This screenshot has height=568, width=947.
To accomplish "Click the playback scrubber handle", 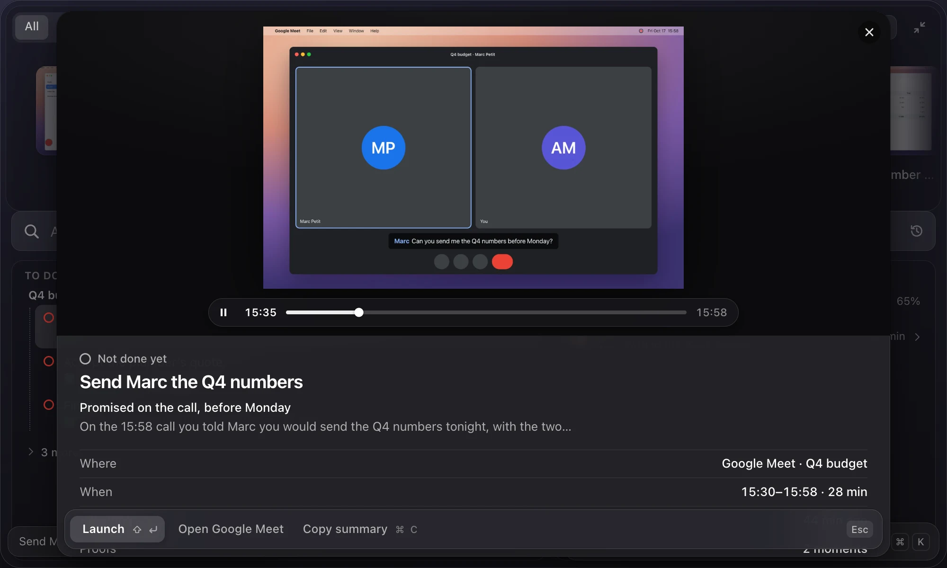I will (x=359, y=312).
